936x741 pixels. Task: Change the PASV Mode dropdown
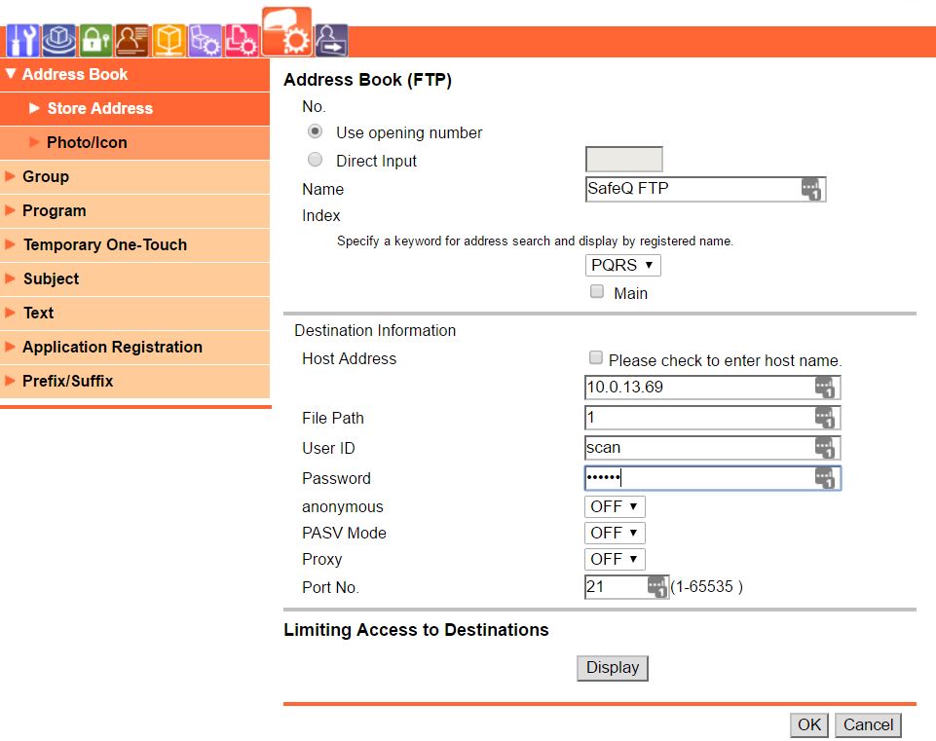click(x=614, y=533)
